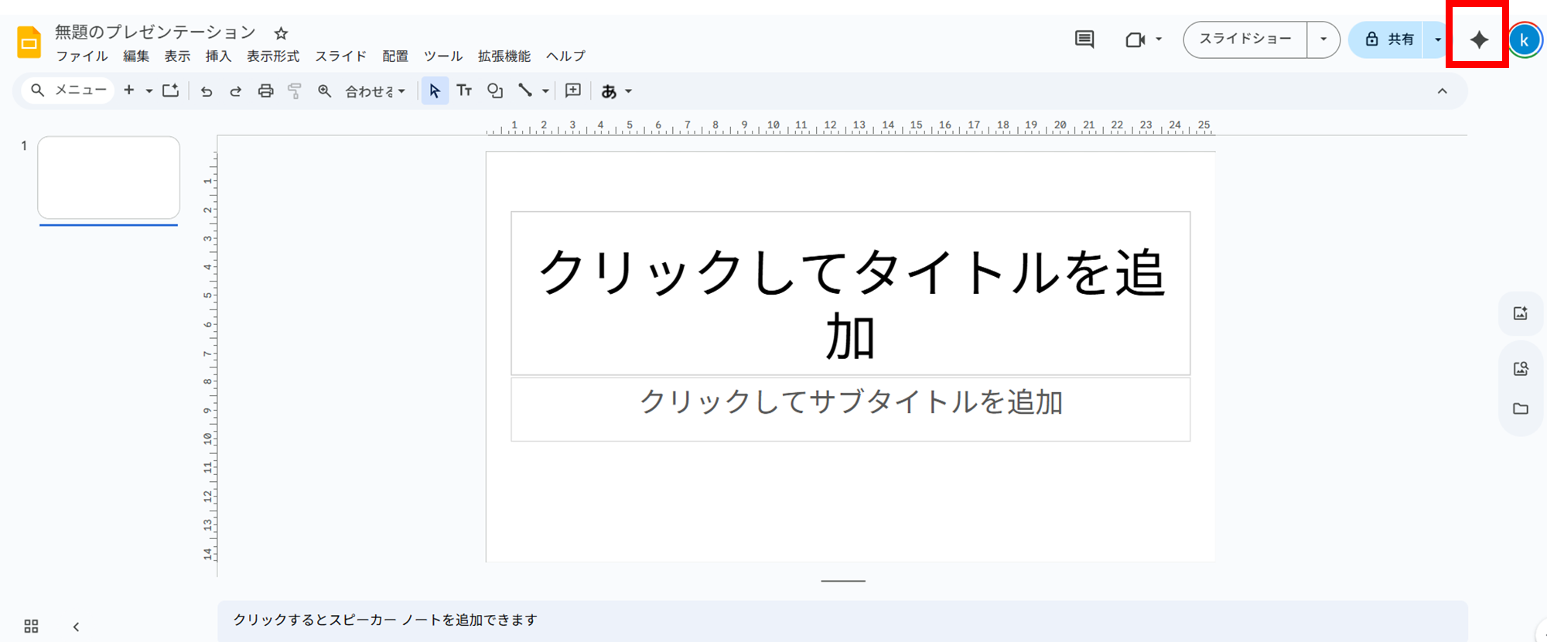Viewport: 1547px width, 642px height.
Task: Open the 挿入 menu
Action: pos(218,56)
